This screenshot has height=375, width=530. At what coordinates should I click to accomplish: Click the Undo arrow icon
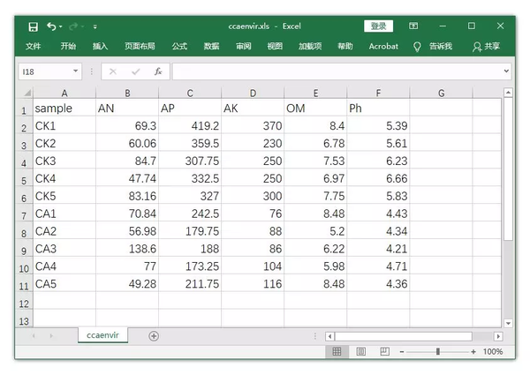click(51, 26)
